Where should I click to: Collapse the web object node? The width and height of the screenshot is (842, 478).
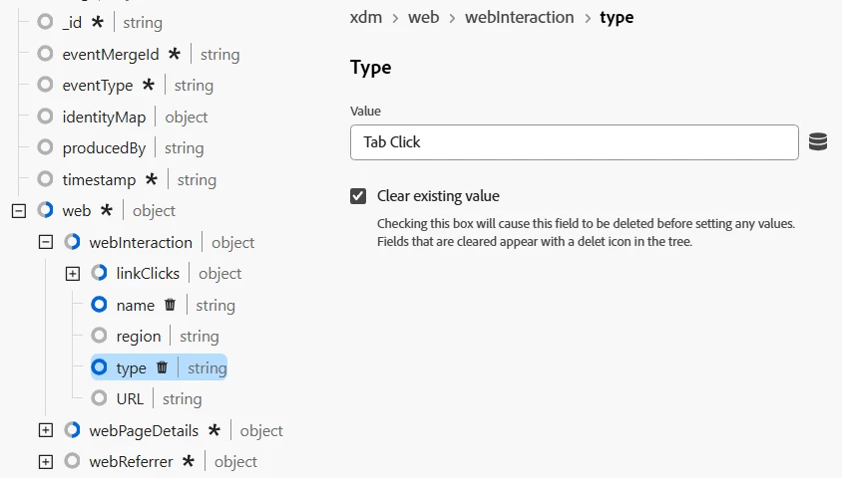point(19,210)
